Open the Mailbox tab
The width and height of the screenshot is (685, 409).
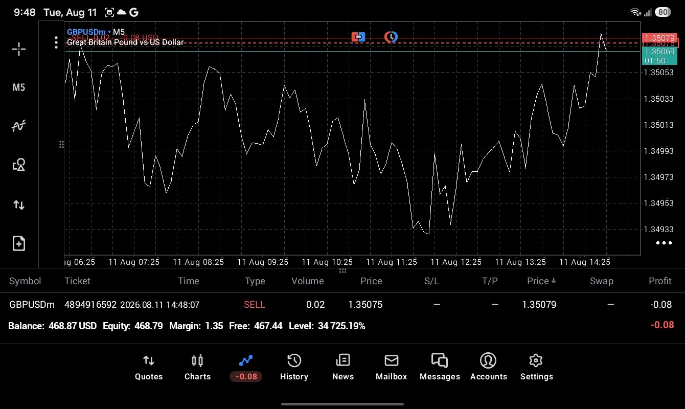tap(392, 368)
